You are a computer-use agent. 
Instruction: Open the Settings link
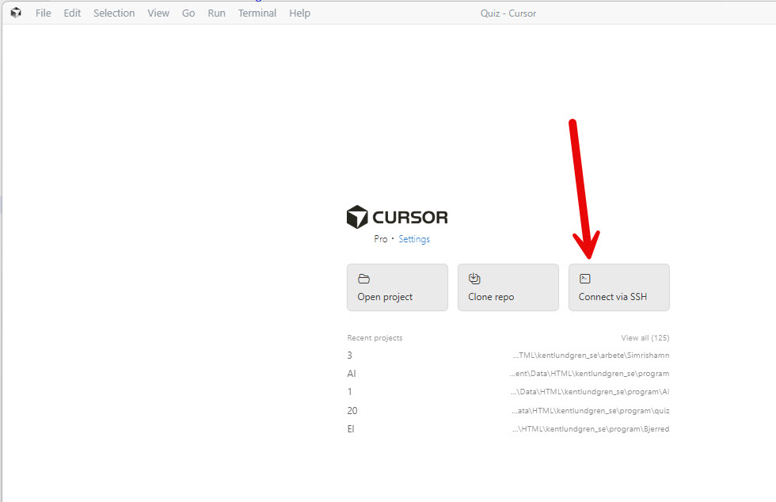pyautogui.click(x=414, y=238)
